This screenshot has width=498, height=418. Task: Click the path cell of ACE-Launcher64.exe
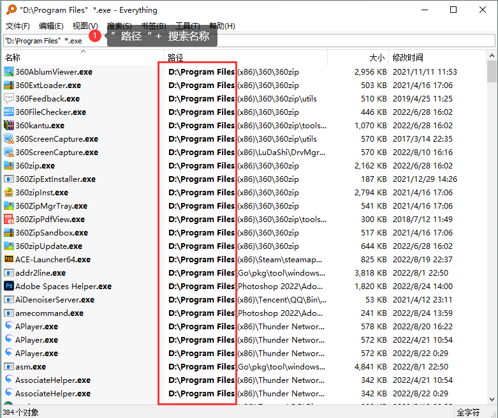245,259
